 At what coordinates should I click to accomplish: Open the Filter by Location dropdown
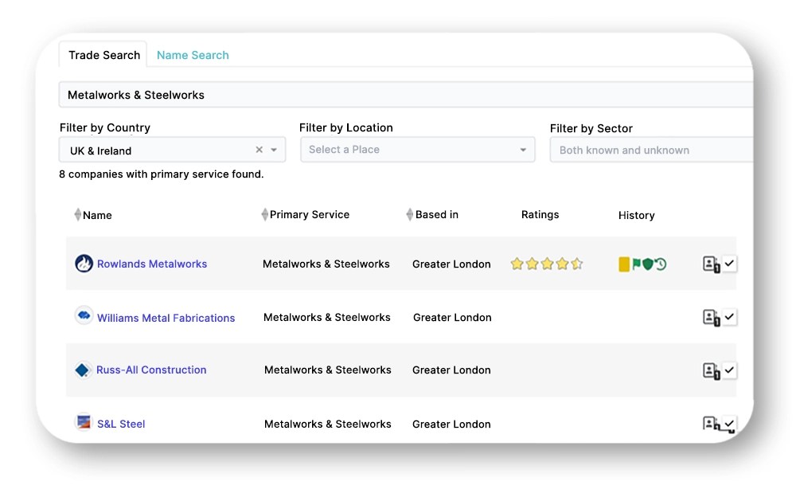(x=417, y=150)
